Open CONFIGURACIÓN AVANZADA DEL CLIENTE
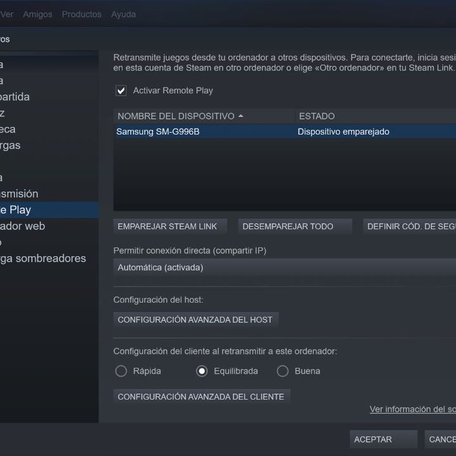Viewport: 456px width, 456px height. [x=201, y=396]
